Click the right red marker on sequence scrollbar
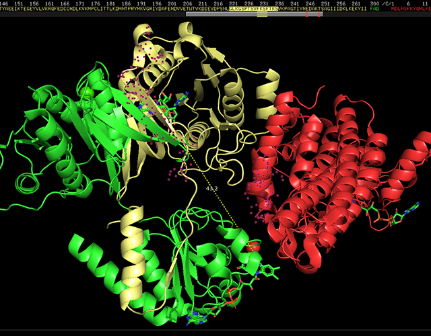Image resolution: width=431 pixels, height=336 pixels. tap(319, 14)
